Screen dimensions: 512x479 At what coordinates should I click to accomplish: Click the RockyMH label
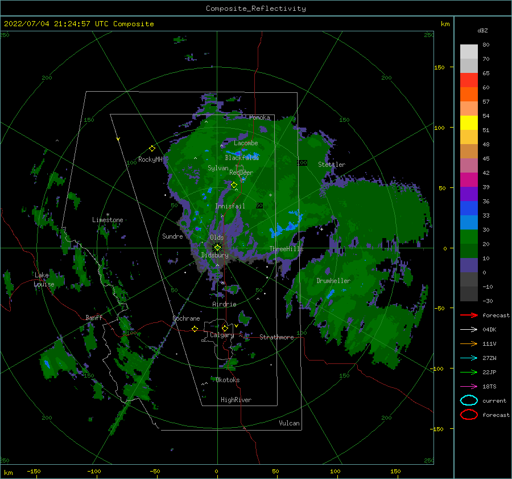[150, 159]
